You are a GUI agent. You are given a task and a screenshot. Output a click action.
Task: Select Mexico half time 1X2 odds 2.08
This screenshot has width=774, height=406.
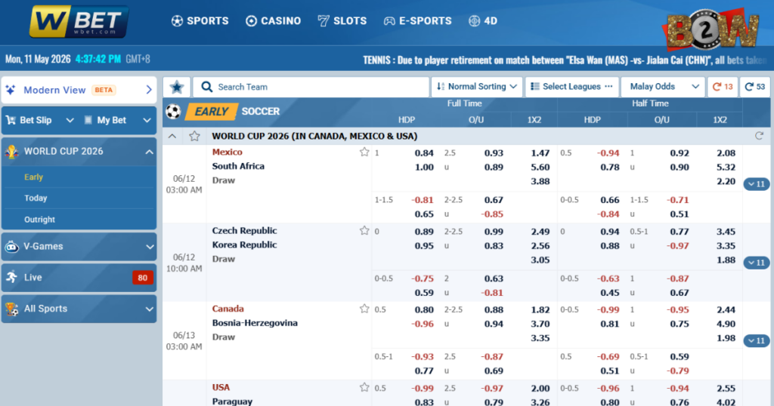[x=726, y=153]
